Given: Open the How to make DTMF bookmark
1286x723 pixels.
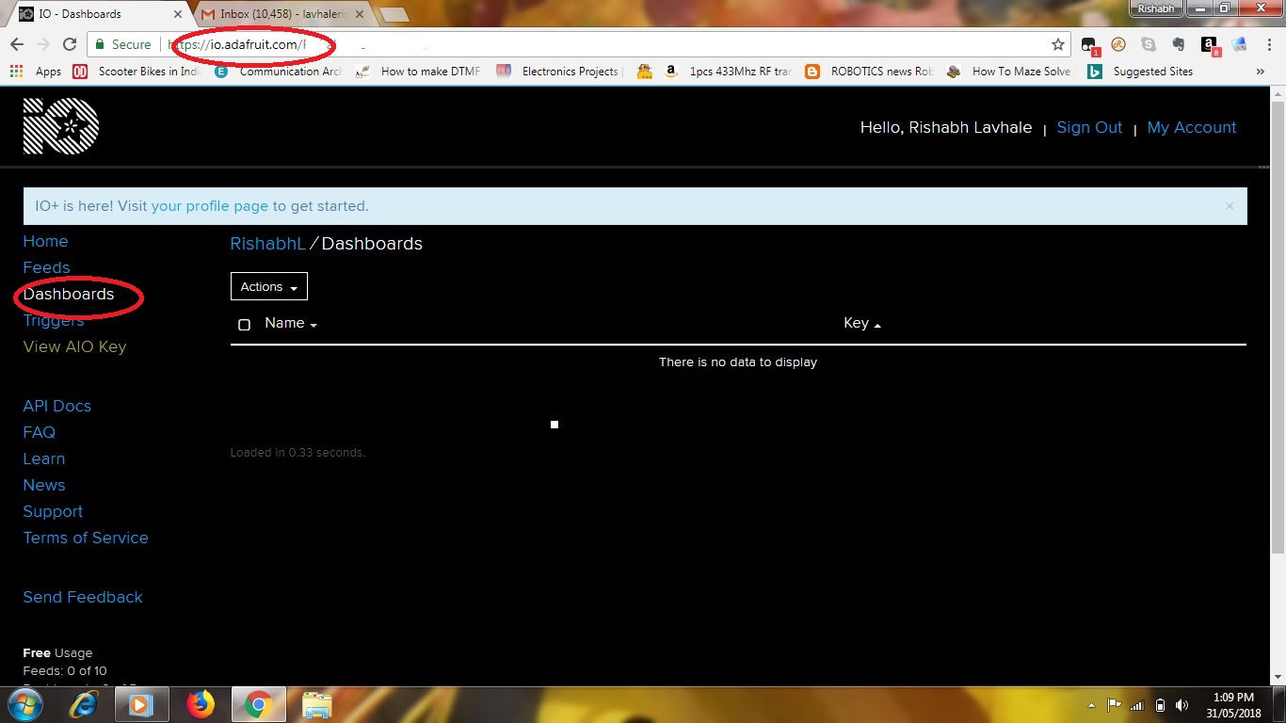Looking at the screenshot, I should pyautogui.click(x=418, y=72).
